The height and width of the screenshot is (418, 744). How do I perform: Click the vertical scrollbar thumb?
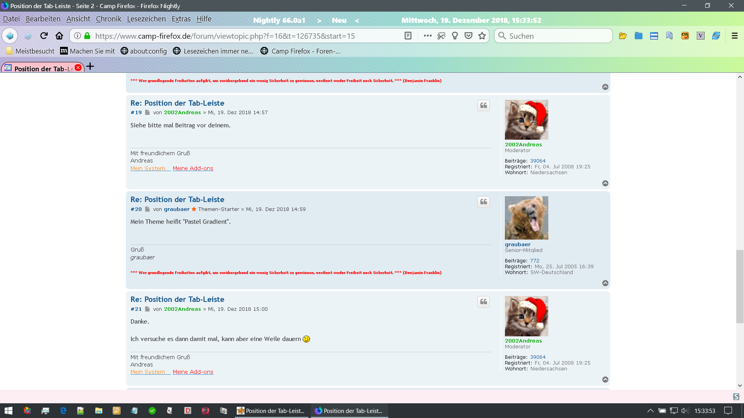click(x=740, y=286)
